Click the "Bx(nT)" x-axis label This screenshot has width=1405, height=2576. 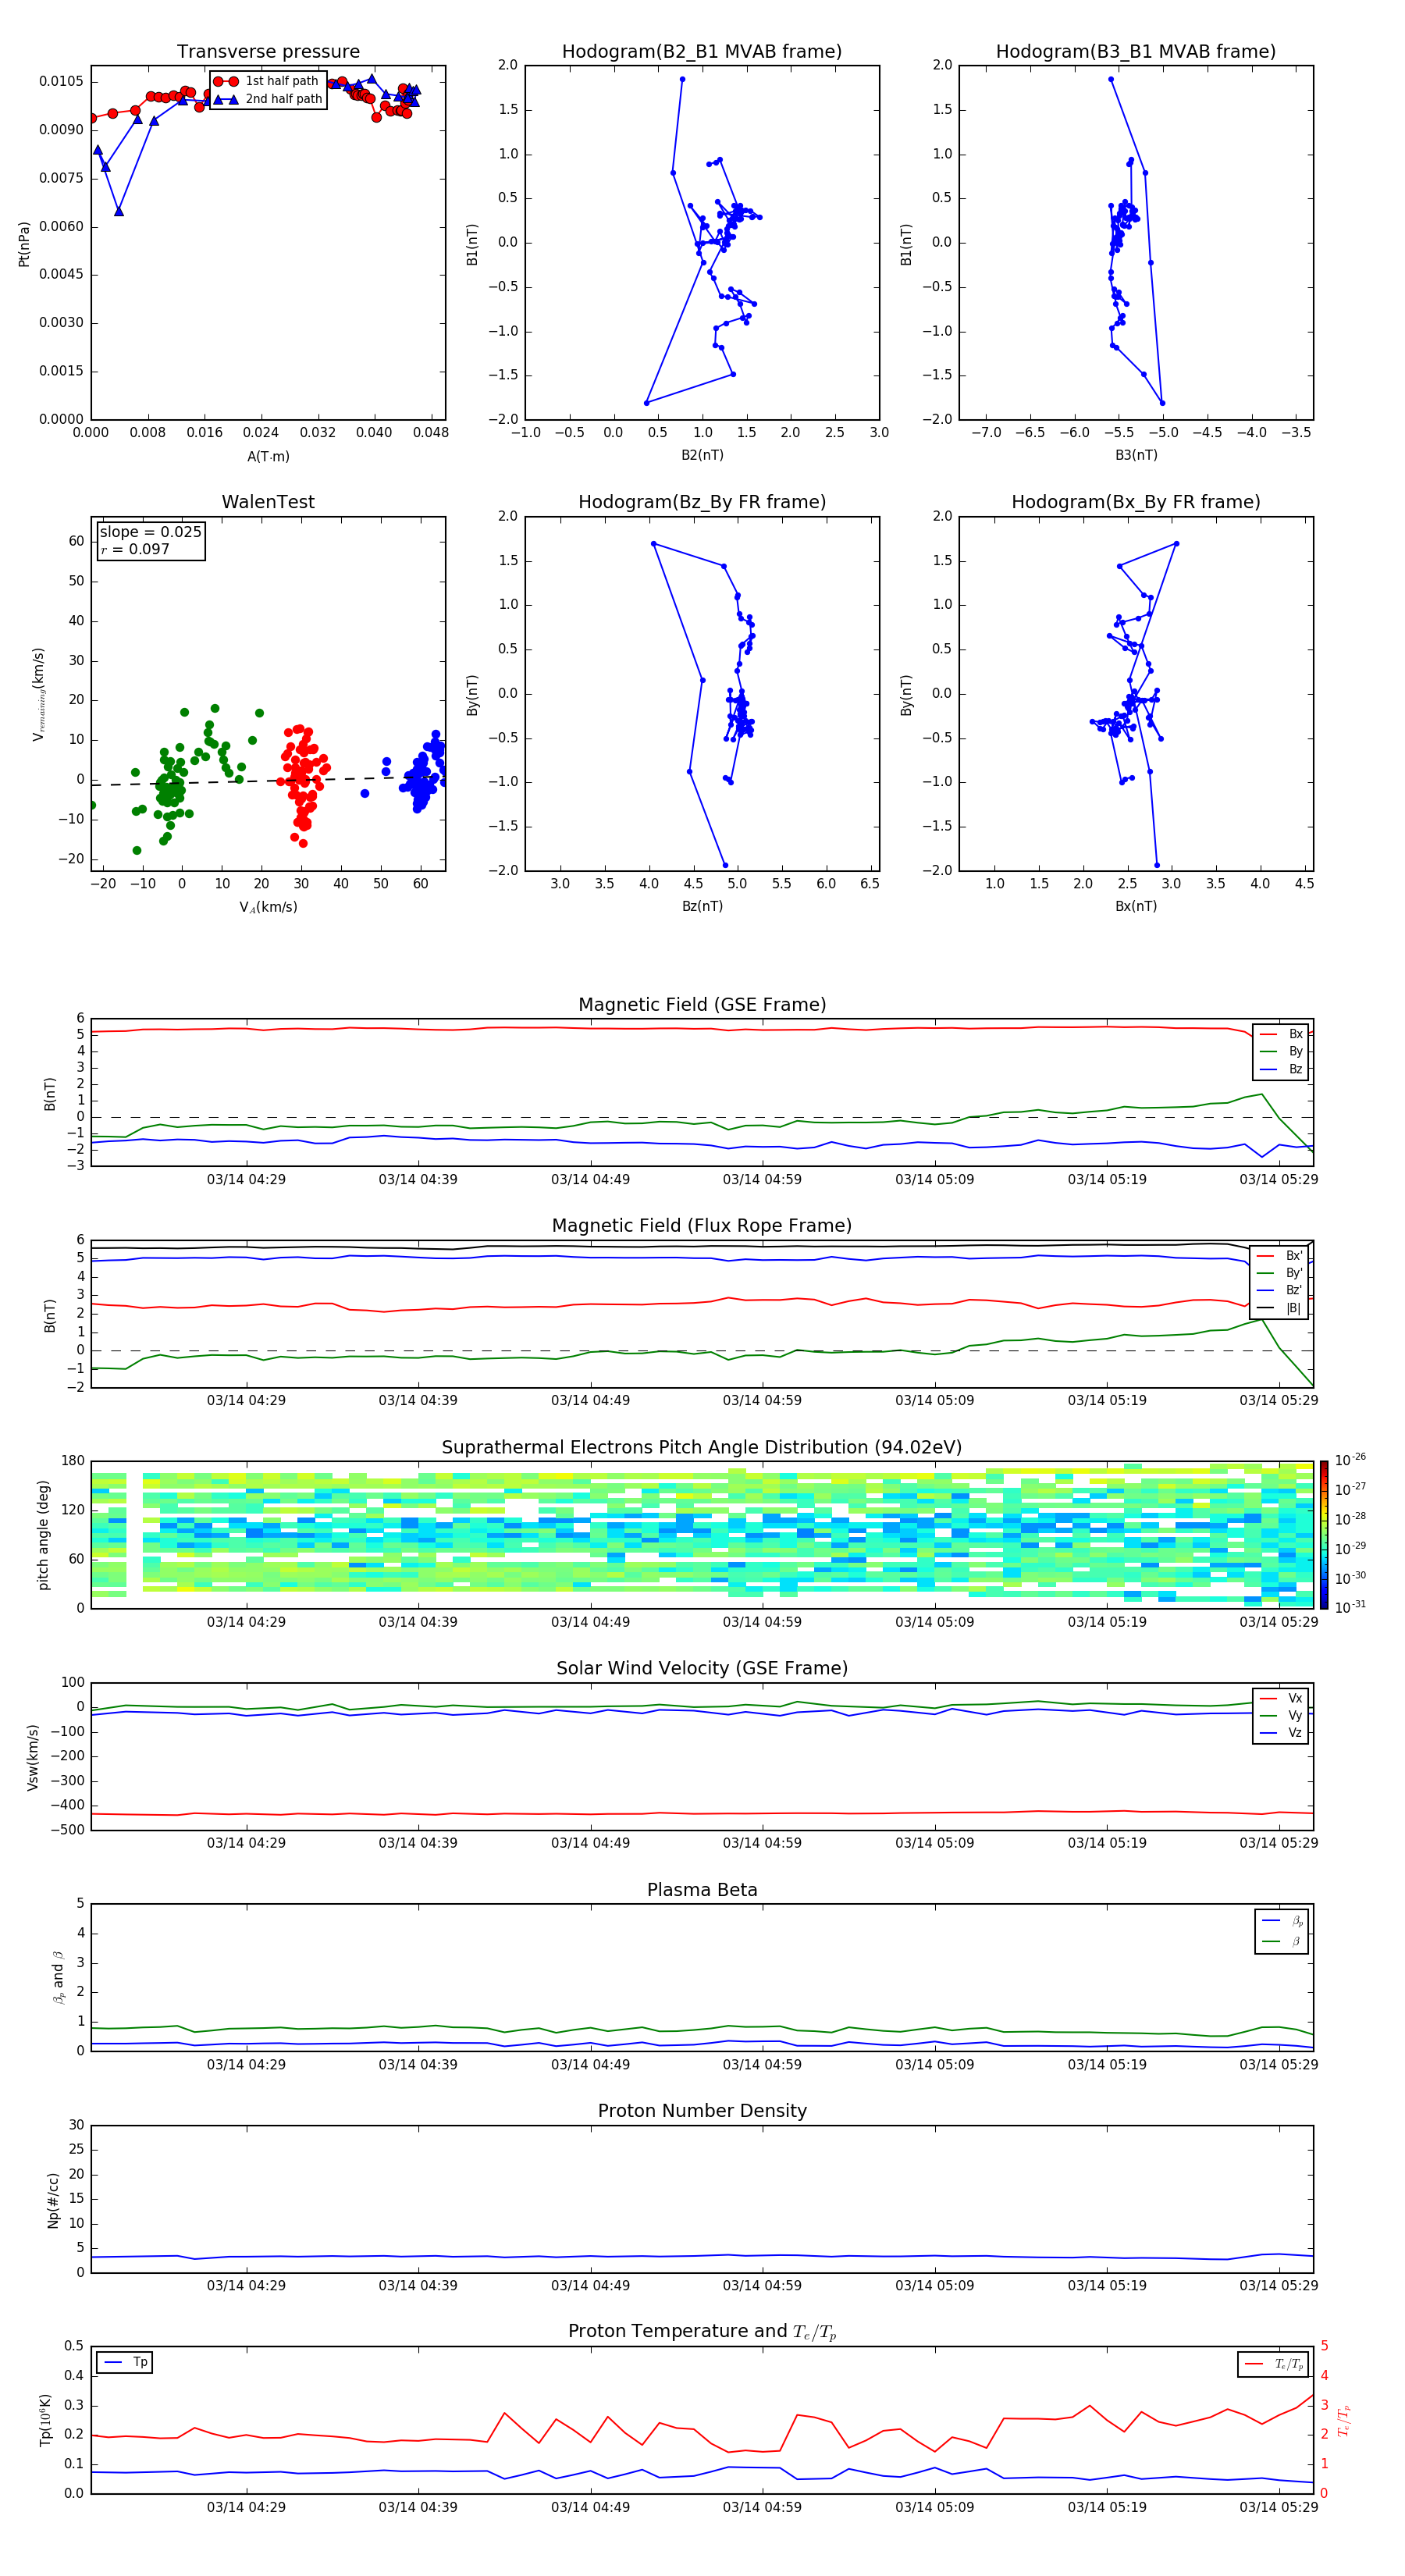pos(1136,906)
